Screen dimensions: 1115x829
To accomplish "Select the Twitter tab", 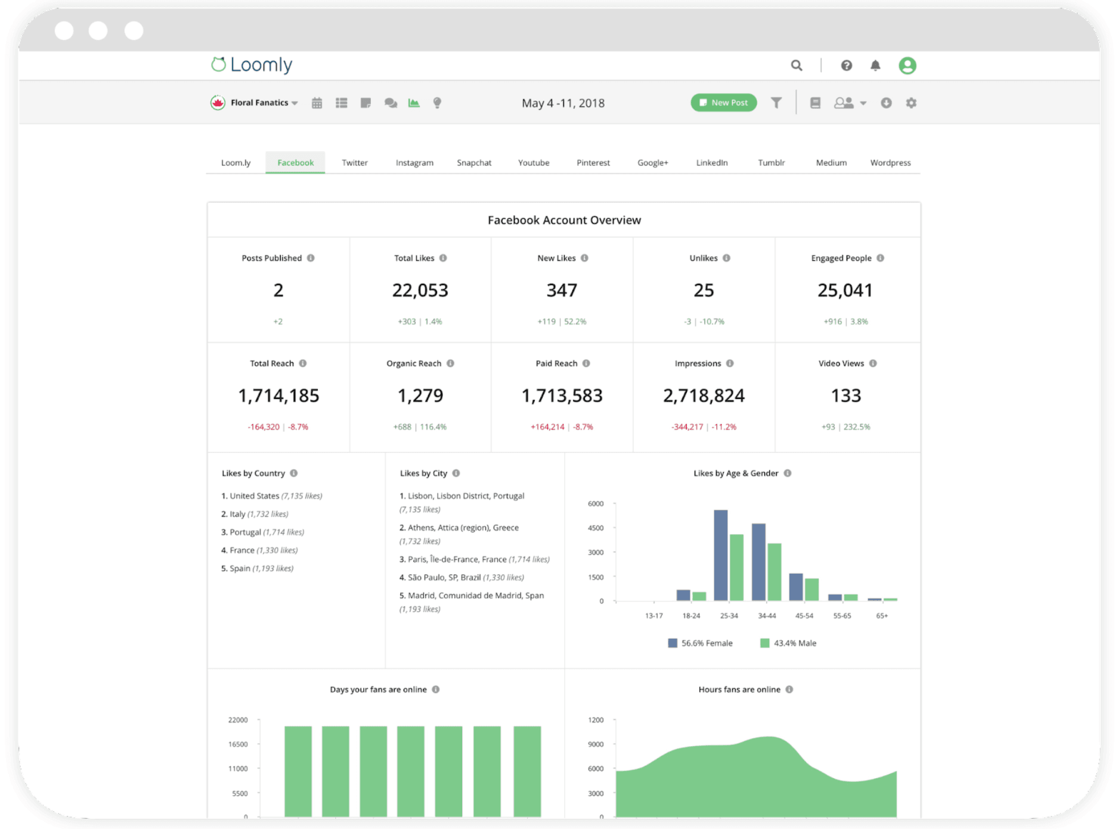I will pos(355,162).
